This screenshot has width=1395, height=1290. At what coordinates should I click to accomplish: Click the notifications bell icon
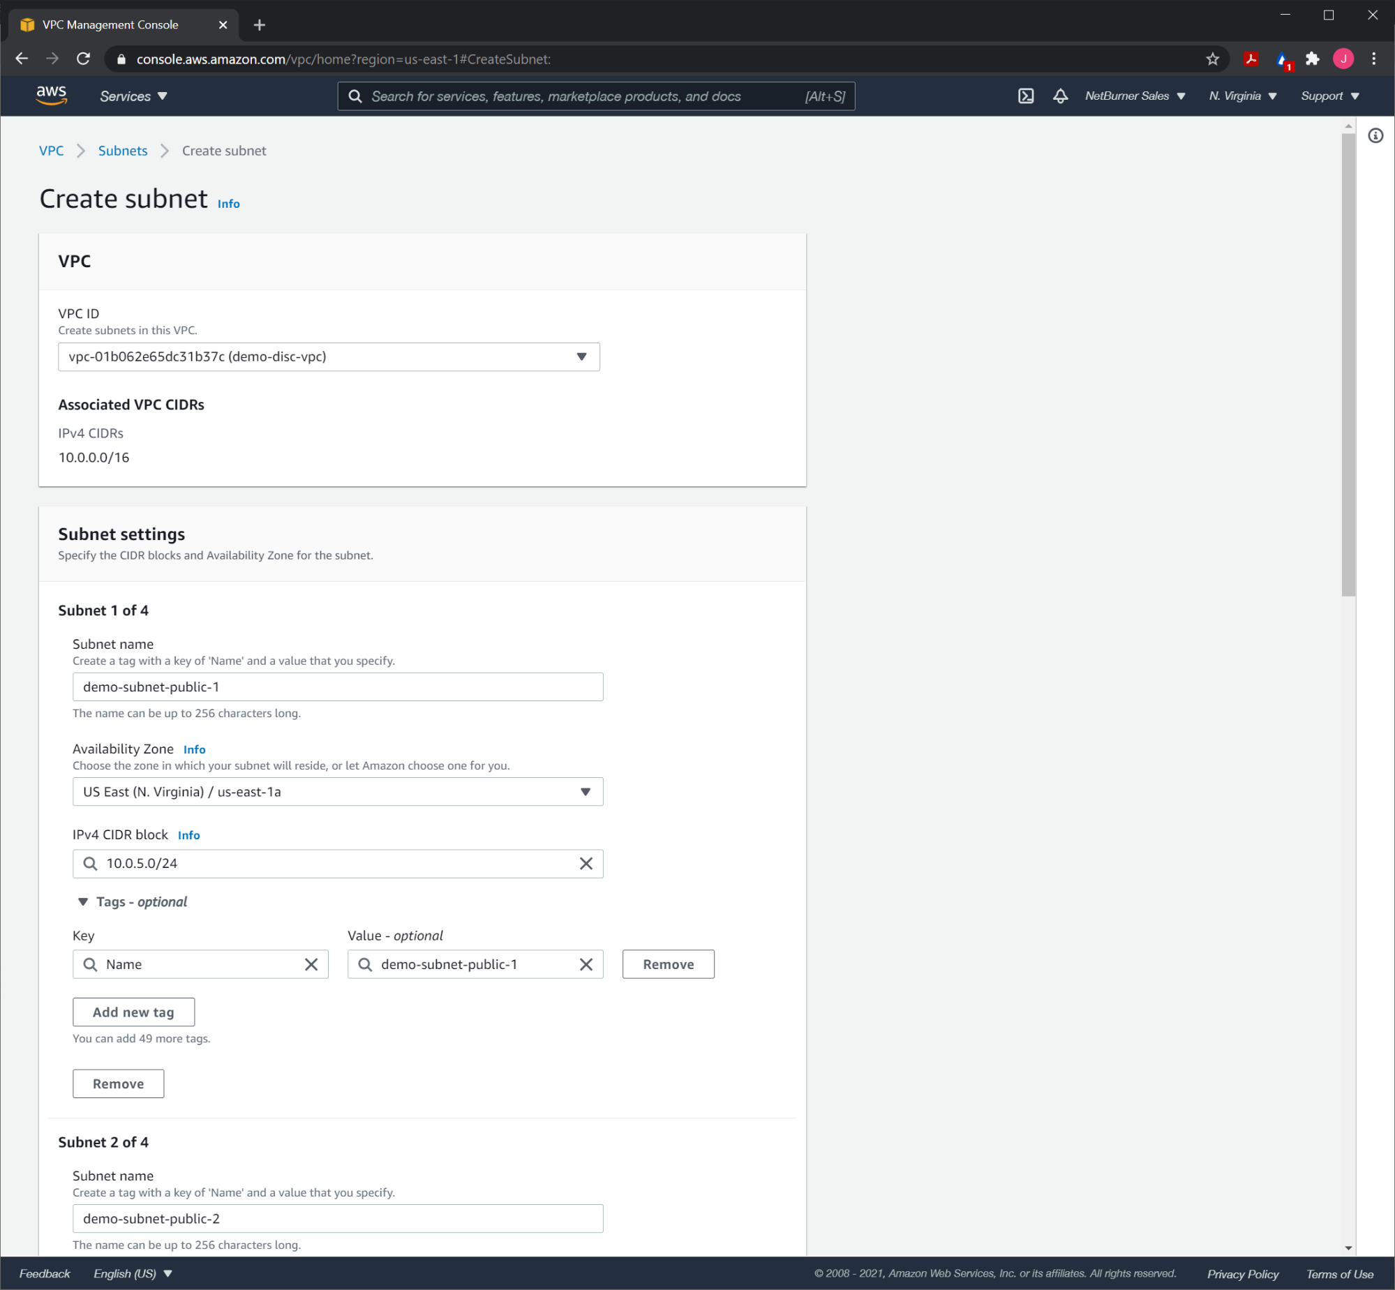tap(1060, 96)
